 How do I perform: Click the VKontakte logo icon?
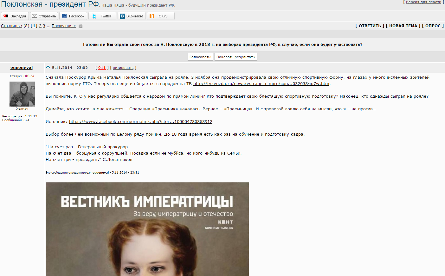[x=122, y=16]
